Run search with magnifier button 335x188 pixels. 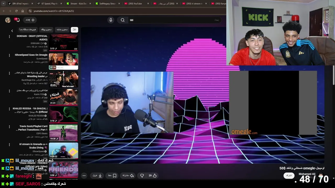122,20
